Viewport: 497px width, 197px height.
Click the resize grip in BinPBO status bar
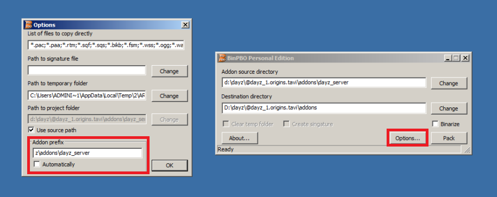(x=467, y=150)
